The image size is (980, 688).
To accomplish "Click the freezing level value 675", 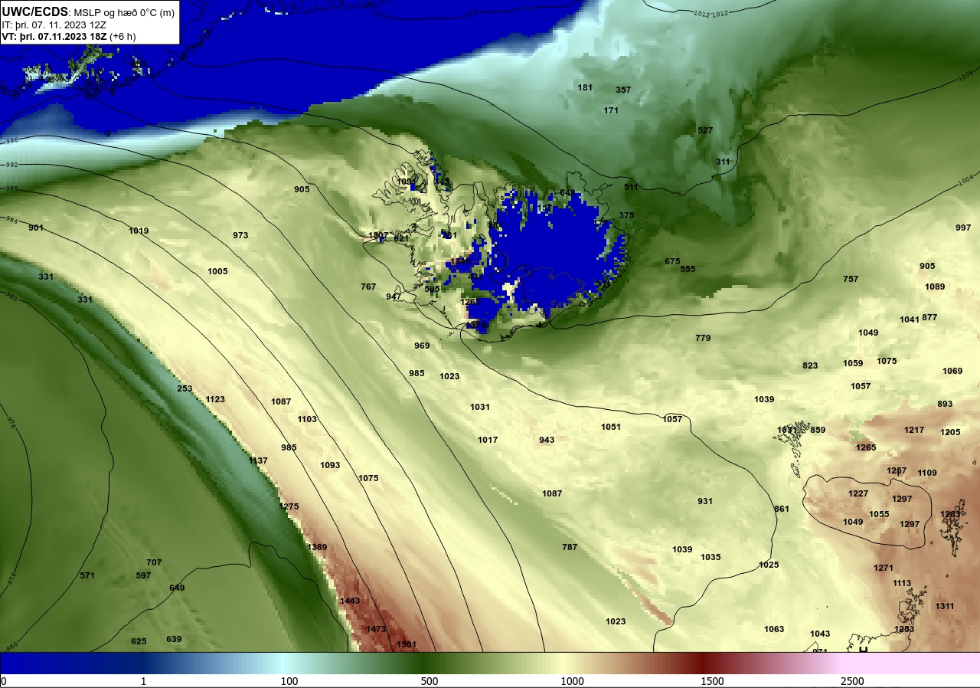I will 672,261.
